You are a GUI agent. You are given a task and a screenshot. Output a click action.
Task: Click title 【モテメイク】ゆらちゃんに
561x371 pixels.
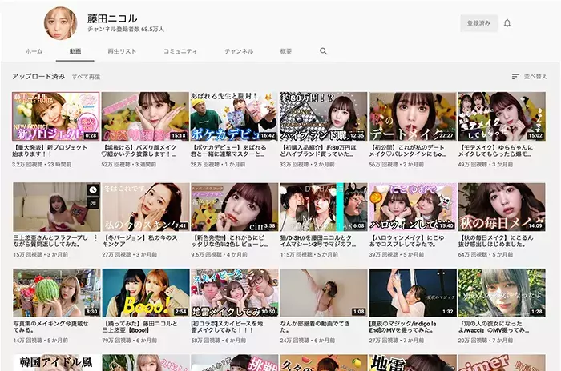[x=496, y=150]
